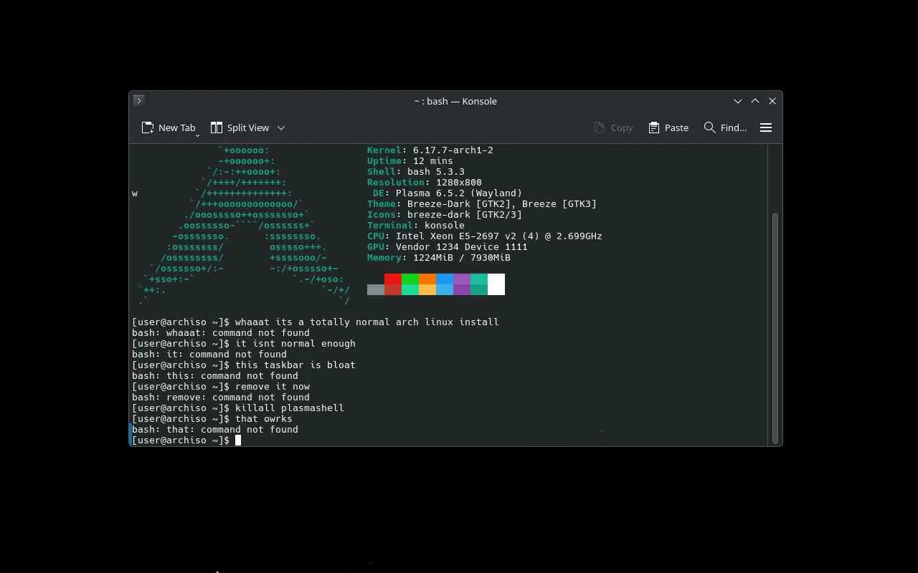Open the Konsole window menu icon
Screen dimensions: 918x573
pos(139,101)
